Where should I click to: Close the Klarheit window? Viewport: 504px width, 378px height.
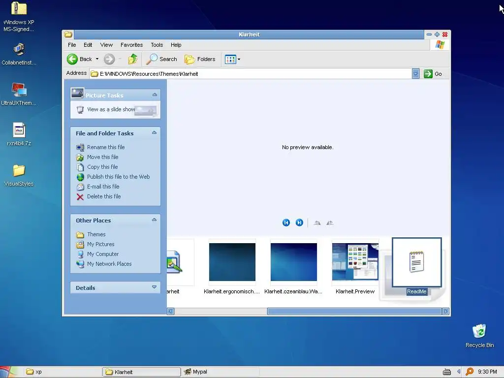click(x=445, y=34)
